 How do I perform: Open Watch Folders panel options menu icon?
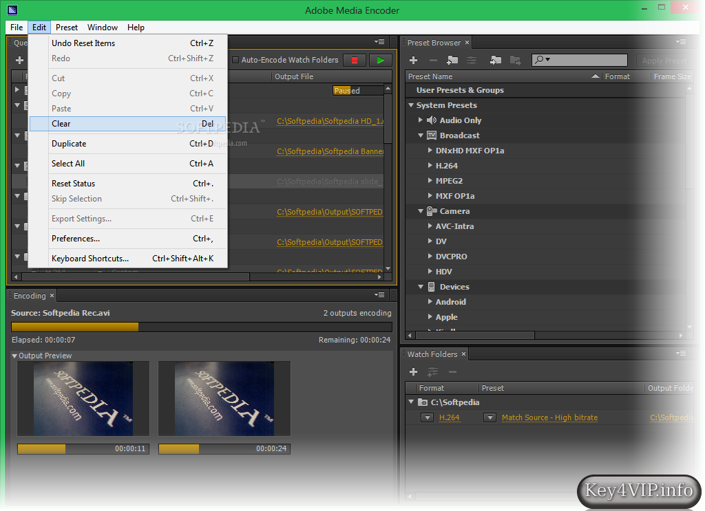click(681, 354)
